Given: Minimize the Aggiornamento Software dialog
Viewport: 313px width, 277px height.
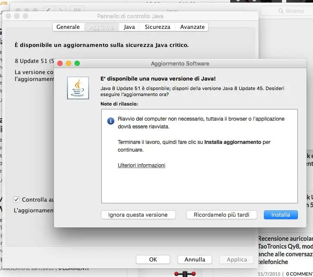Looking at the screenshot, I should [x=69, y=63].
